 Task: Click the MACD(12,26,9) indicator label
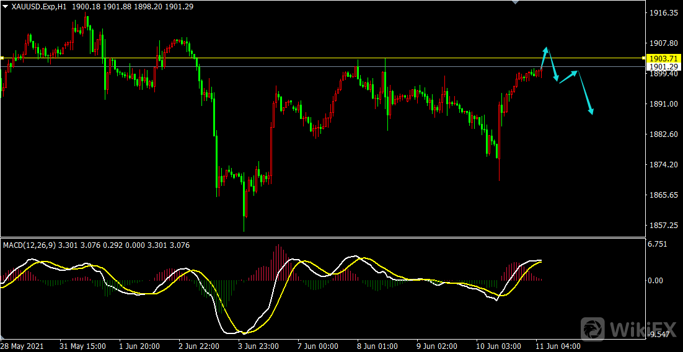(x=29, y=245)
